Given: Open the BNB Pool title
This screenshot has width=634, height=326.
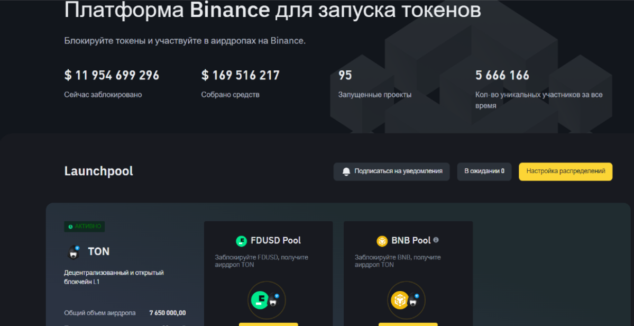Looking at the screenshot, I should [x=411, y=241].
